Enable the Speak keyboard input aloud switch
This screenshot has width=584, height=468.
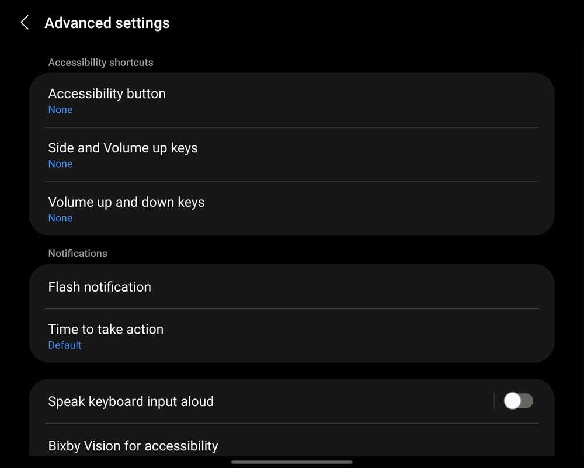[518, 401]
